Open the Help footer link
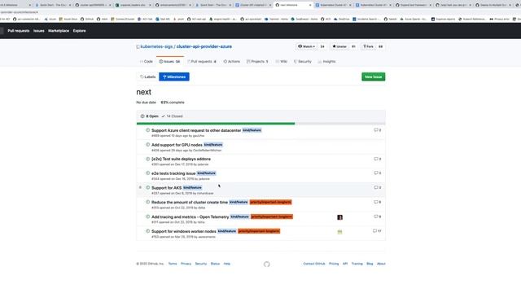This screenshot has height=293, width=521. click(x=227, y=264)
